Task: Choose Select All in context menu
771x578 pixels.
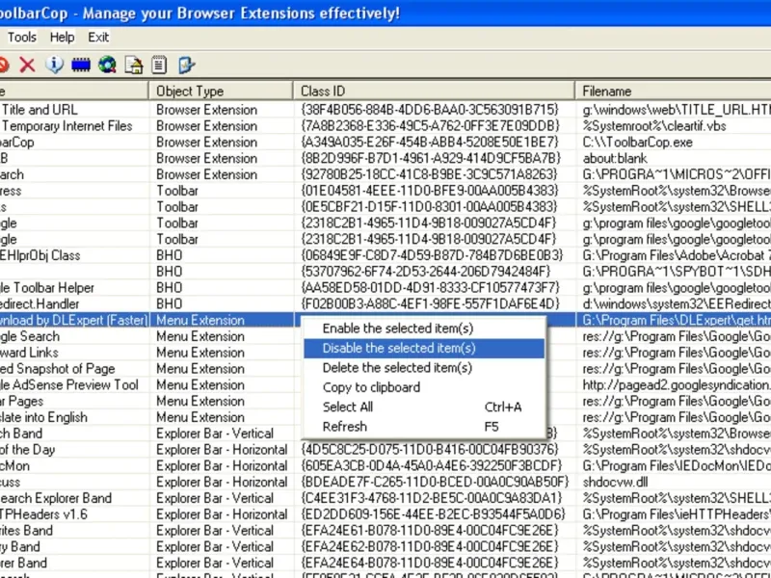Action: pyautogui.click(x=424, y=407)
